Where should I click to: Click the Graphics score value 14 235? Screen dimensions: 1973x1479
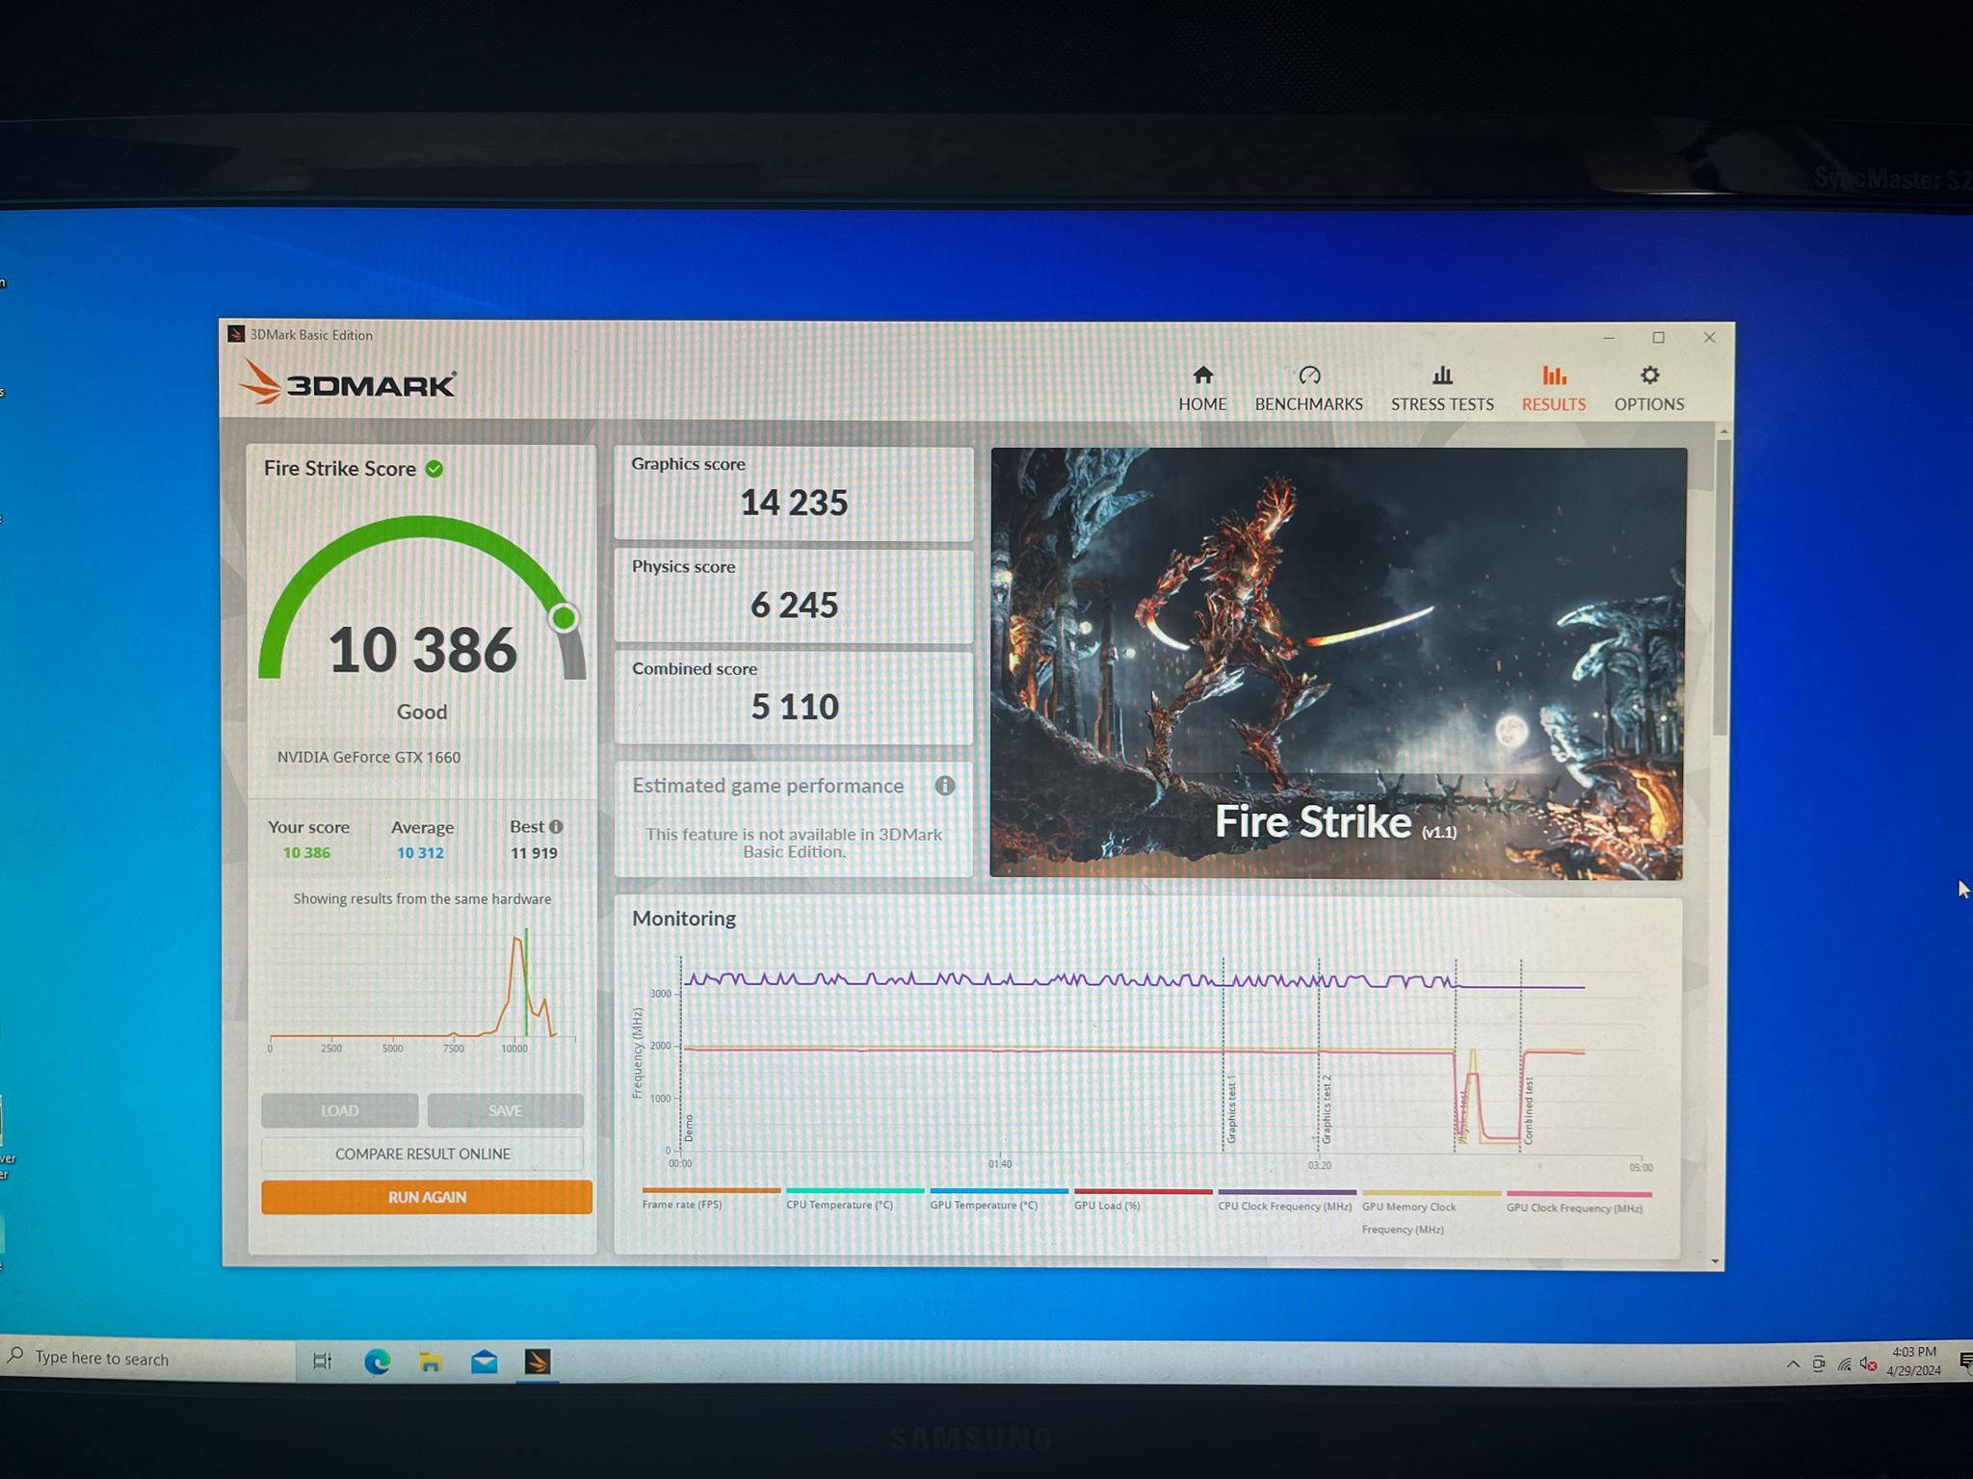(x=794, y=503)
